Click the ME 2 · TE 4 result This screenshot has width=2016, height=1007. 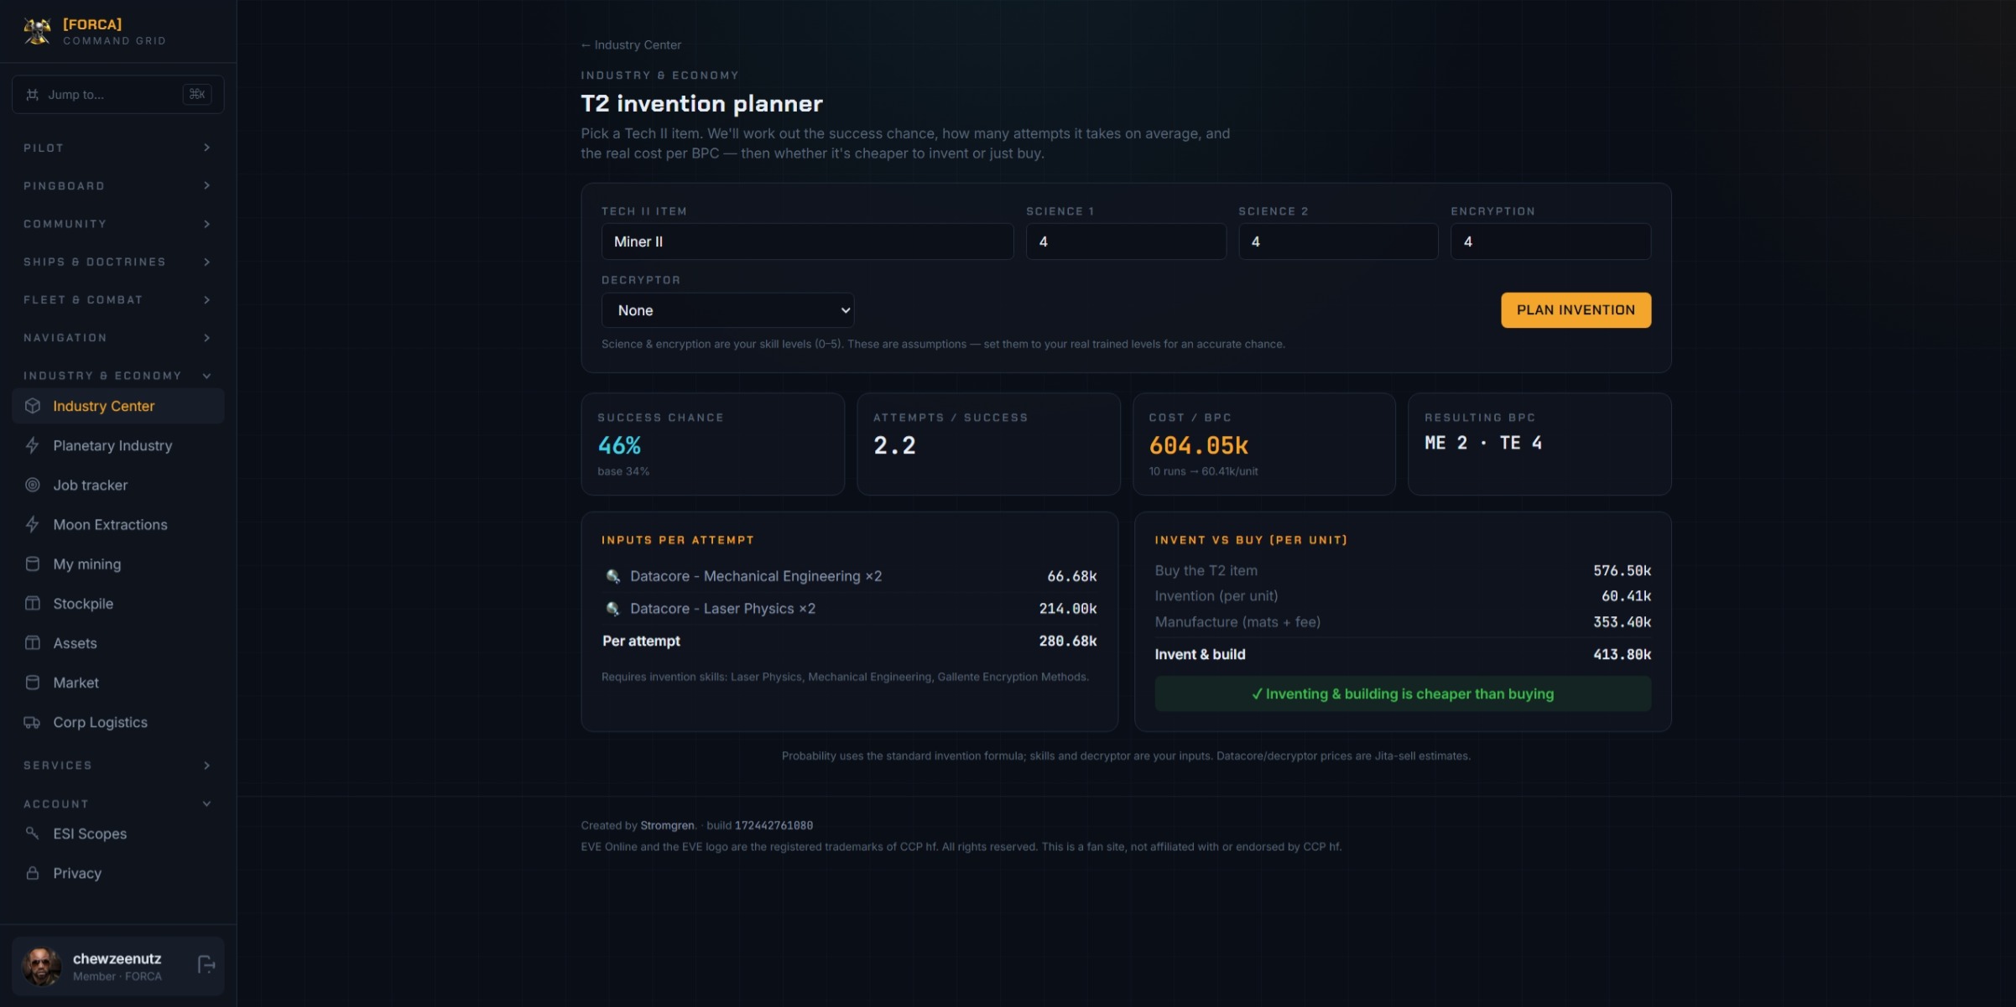pyautogui.click(x=1483, y=443)
